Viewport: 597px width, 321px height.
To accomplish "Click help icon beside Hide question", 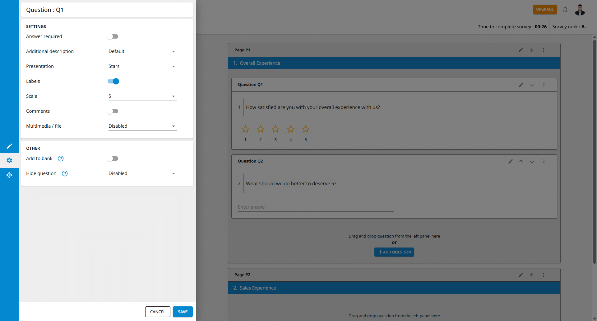I will 65,173.
